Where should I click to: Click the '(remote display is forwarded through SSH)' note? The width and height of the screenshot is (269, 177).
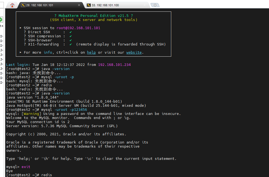tap(121, 44)
